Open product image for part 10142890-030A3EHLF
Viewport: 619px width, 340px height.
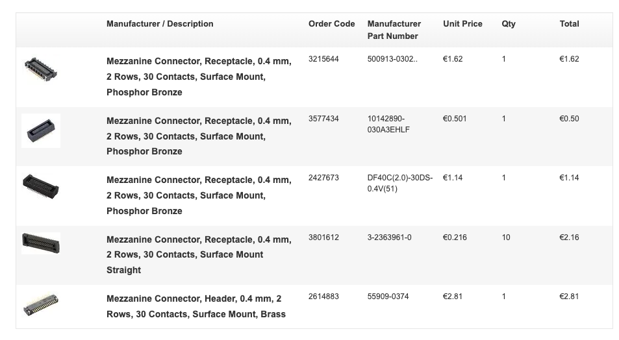[40, 131]
